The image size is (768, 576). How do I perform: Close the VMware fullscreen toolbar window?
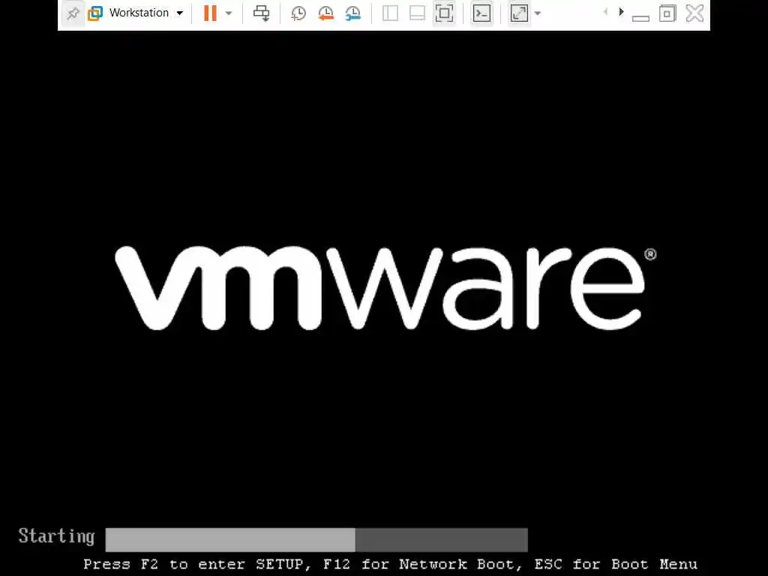[x=694, y=13]
